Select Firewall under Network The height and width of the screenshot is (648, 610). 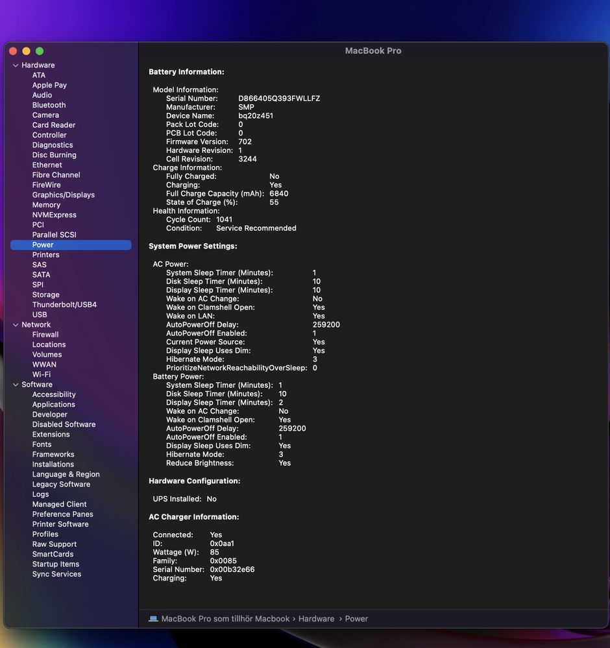pos(45,335)
